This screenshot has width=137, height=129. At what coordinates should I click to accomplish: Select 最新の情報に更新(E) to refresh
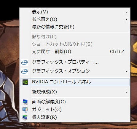(75, 27)
